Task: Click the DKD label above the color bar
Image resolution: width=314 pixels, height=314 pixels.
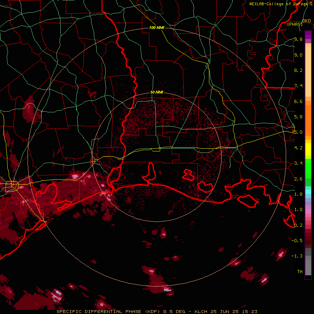Action: (306, 21)
